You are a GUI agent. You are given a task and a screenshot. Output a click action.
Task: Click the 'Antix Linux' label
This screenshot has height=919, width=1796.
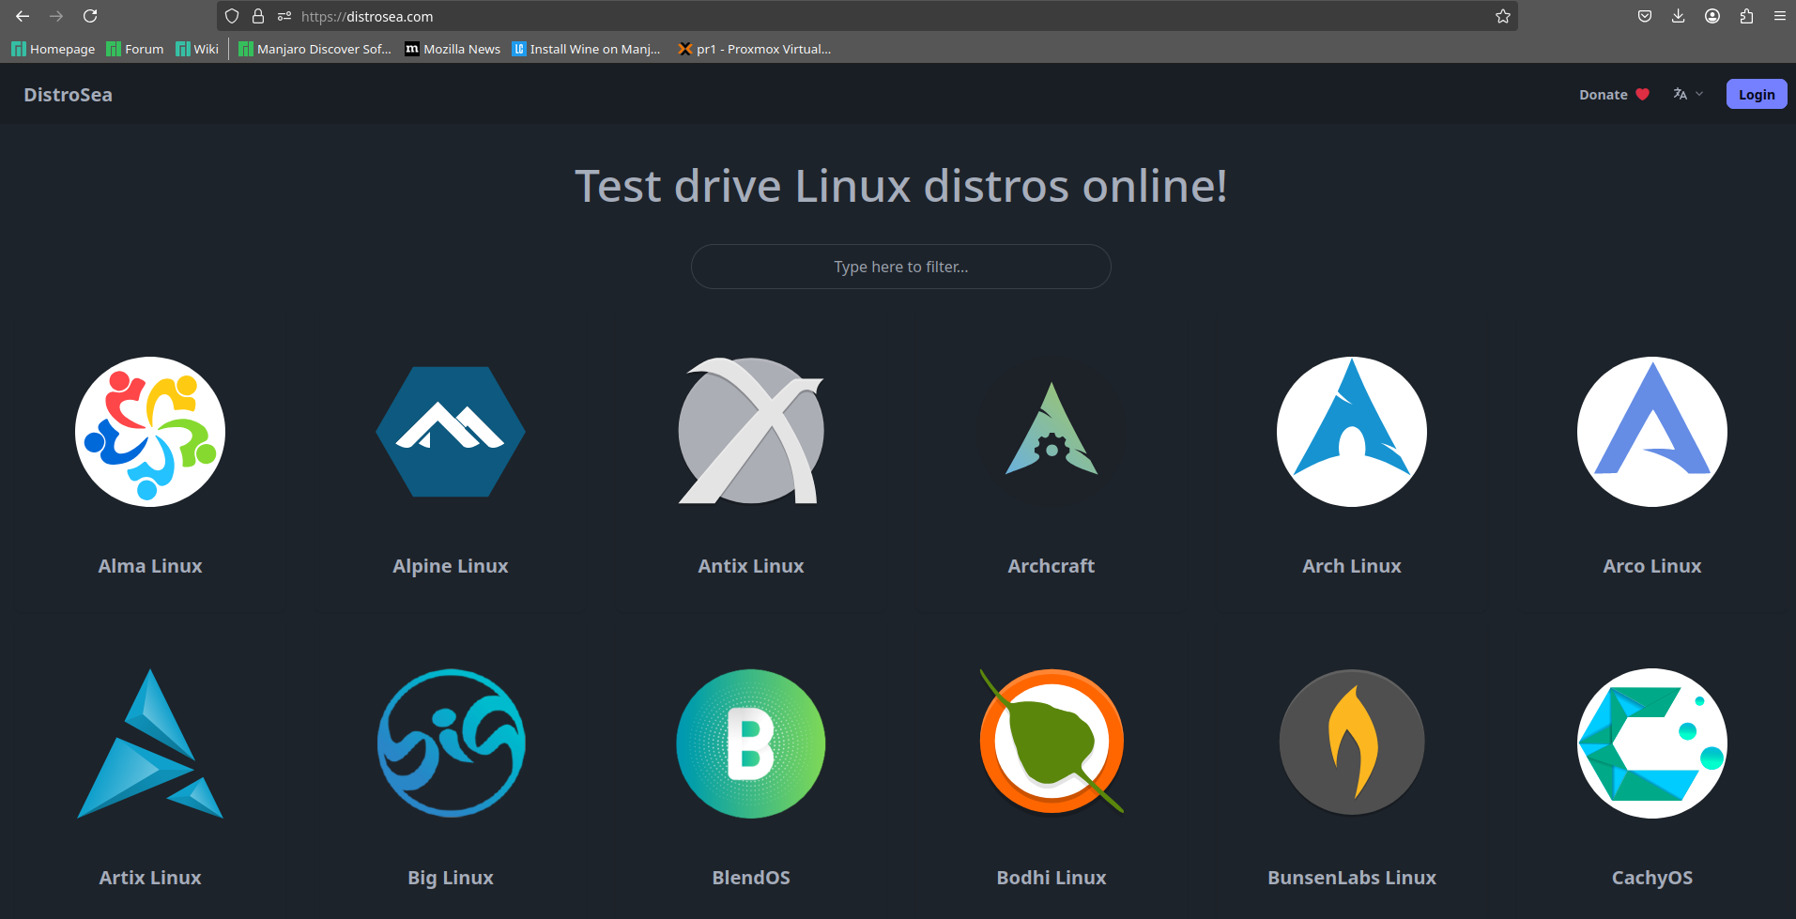[751, 566]
